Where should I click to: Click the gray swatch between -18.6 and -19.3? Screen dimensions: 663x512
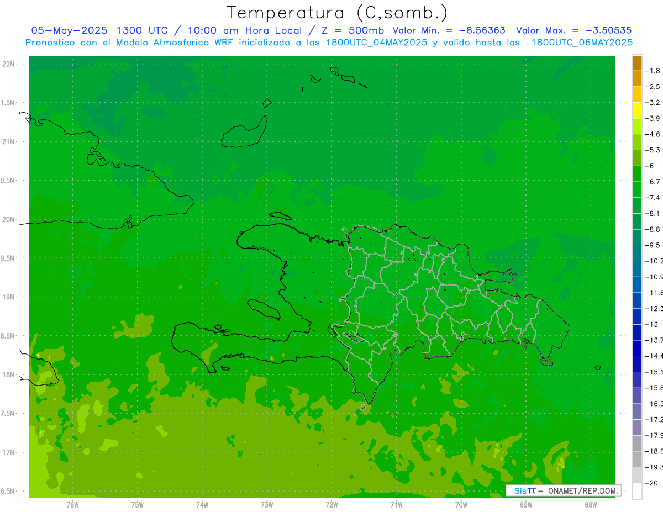(637, 459)
